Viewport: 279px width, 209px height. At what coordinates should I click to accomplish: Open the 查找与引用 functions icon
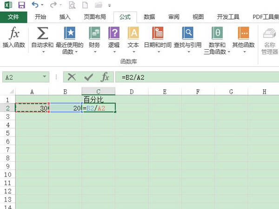click(x=188, y=33)
